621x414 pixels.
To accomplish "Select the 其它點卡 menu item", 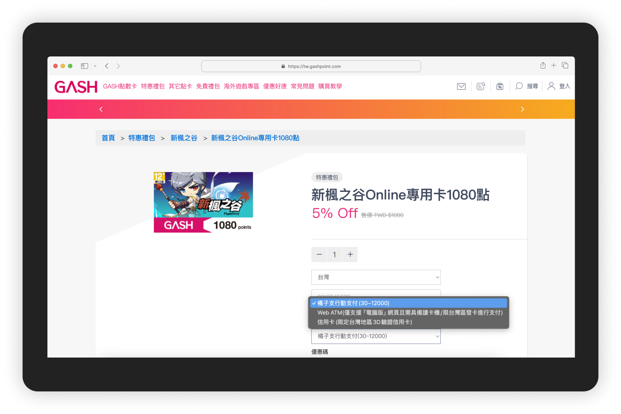I will tap(180, 86).
